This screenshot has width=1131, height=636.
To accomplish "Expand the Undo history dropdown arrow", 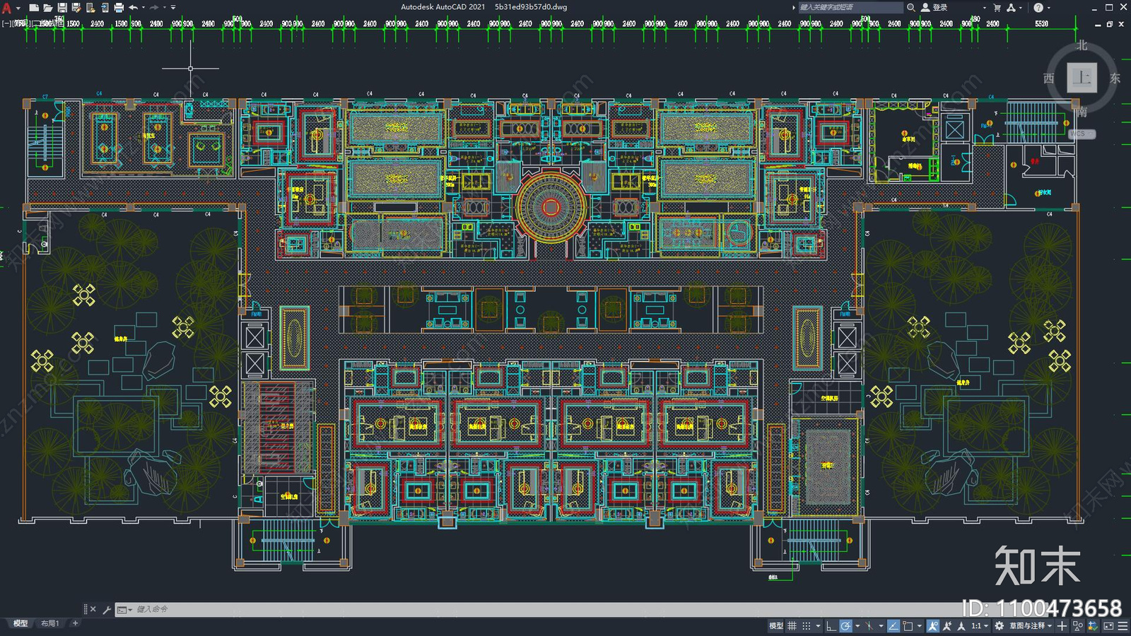I will 143,8.
